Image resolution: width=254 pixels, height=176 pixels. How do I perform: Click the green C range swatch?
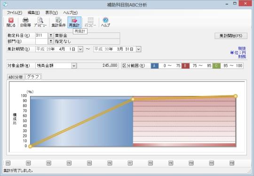216,65
